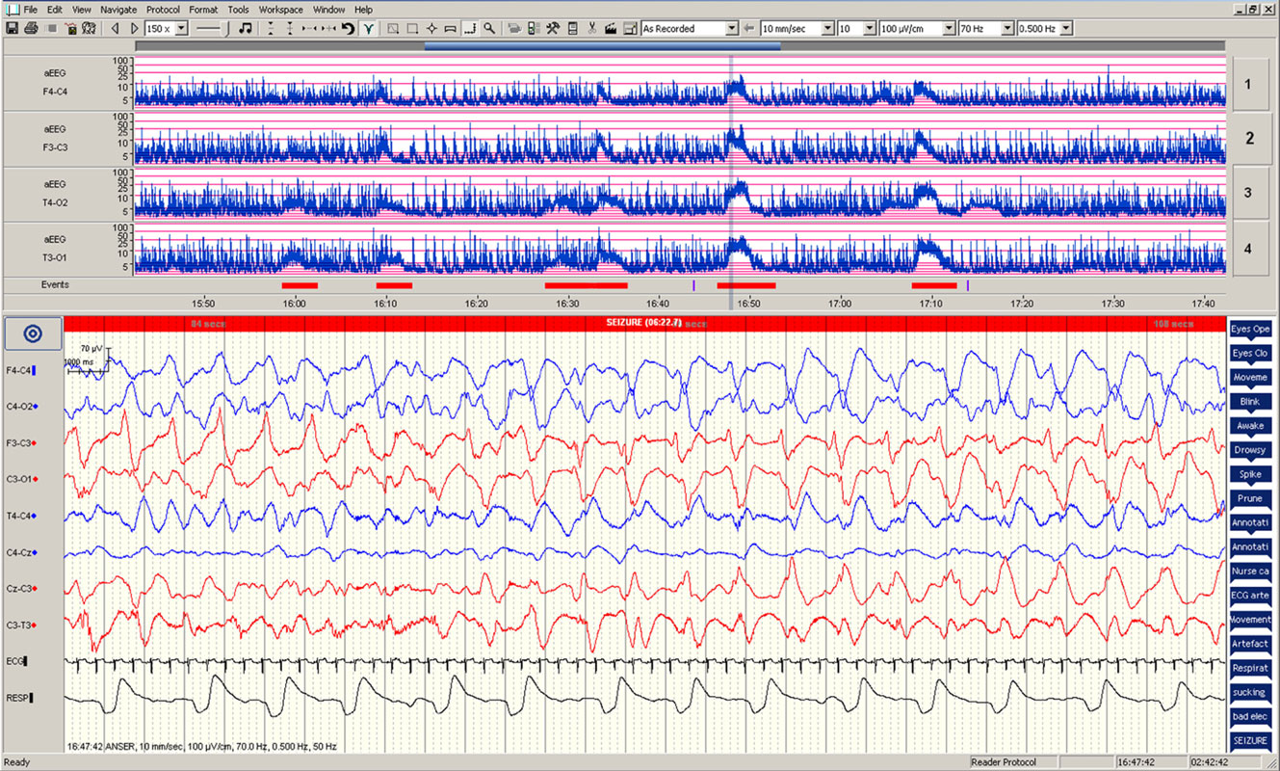Click the bad electrode event button
This screenshot has width=1280, height=771.
click(1250, 716)
